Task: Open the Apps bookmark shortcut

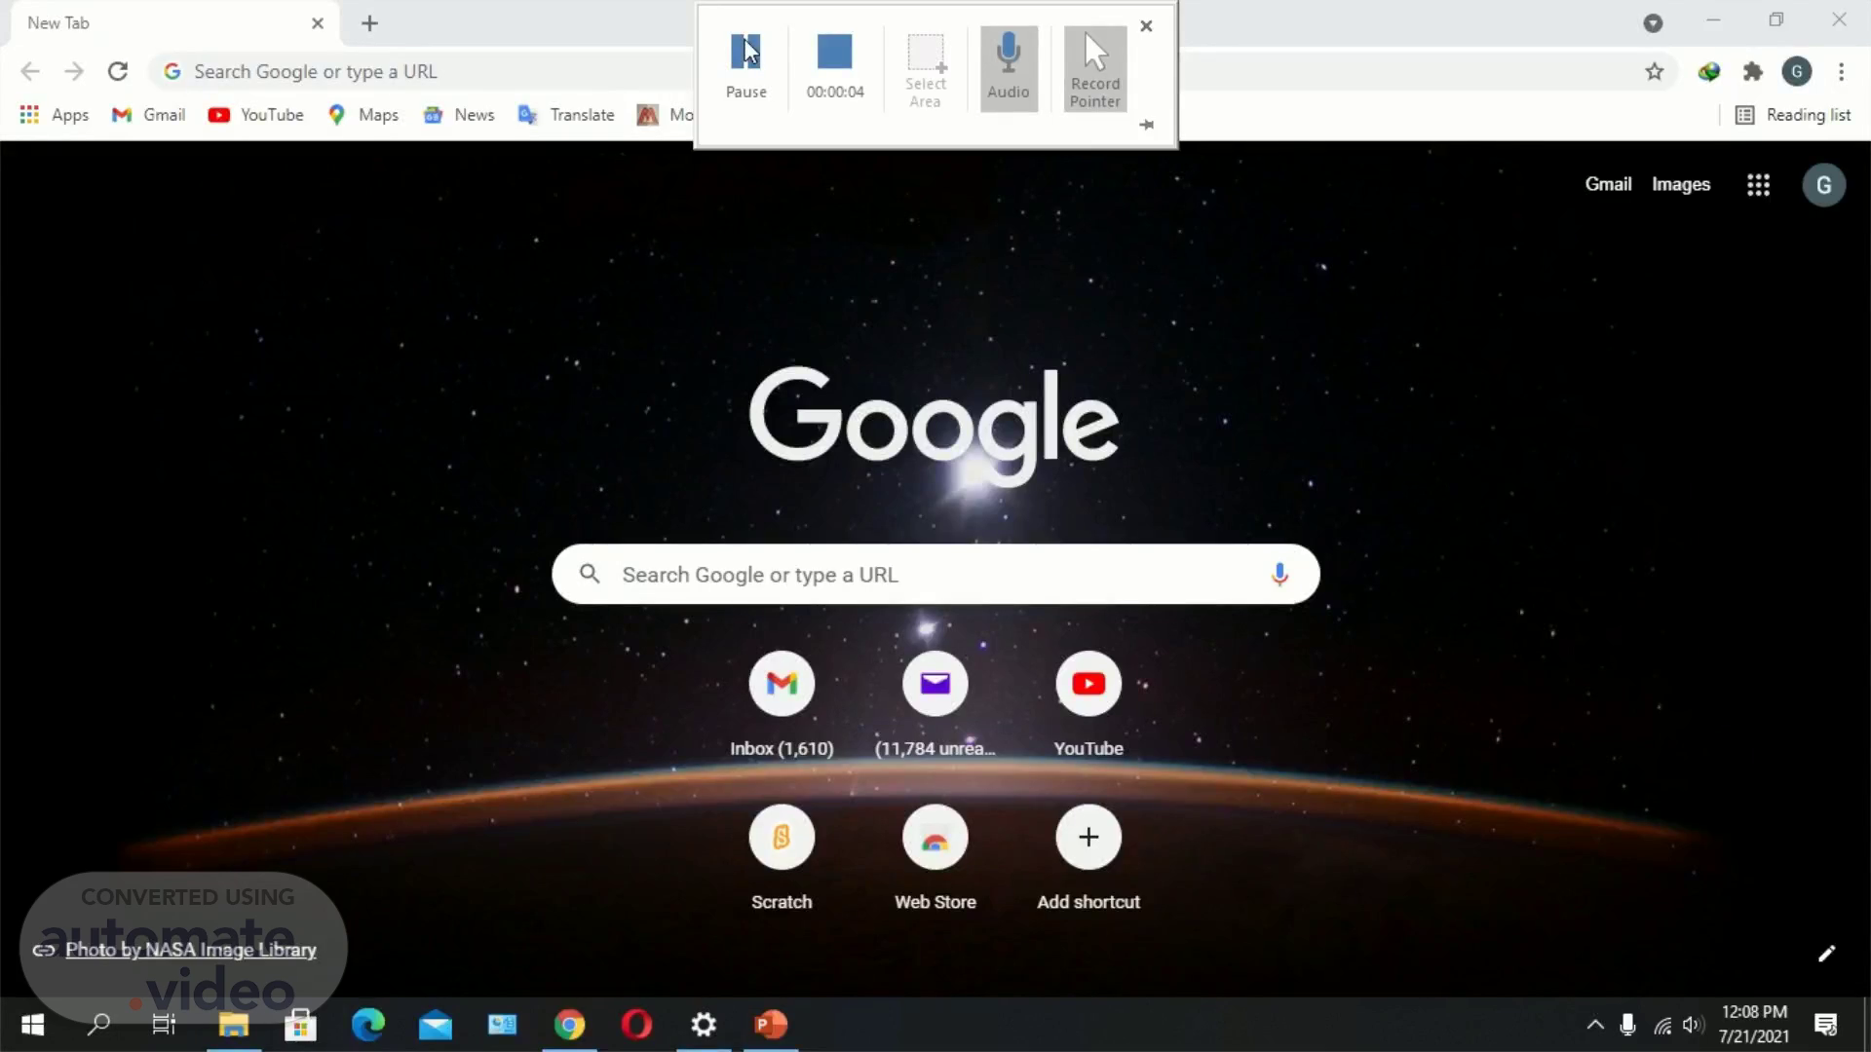Action: [55, 115]
